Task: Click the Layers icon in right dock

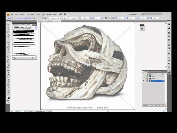Action: tap(169, 72)
